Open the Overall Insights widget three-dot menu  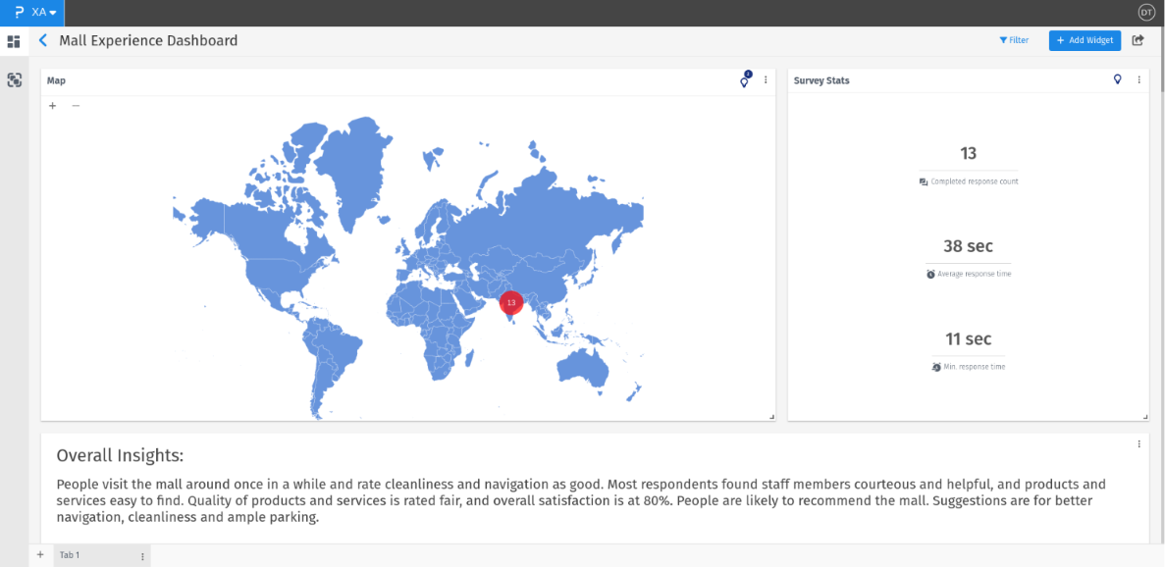[x=1139, y=444]
